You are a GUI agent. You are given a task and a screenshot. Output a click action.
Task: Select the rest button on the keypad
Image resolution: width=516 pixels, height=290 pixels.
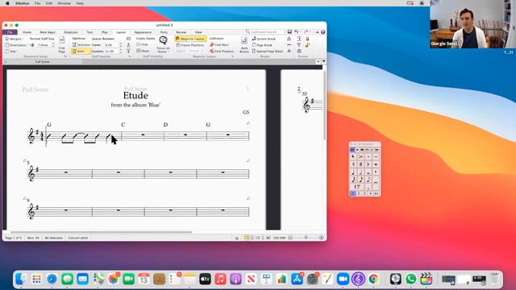point(357,187)
